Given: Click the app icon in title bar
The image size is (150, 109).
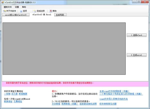Looking at the screenshot, I should coord(2,2).
